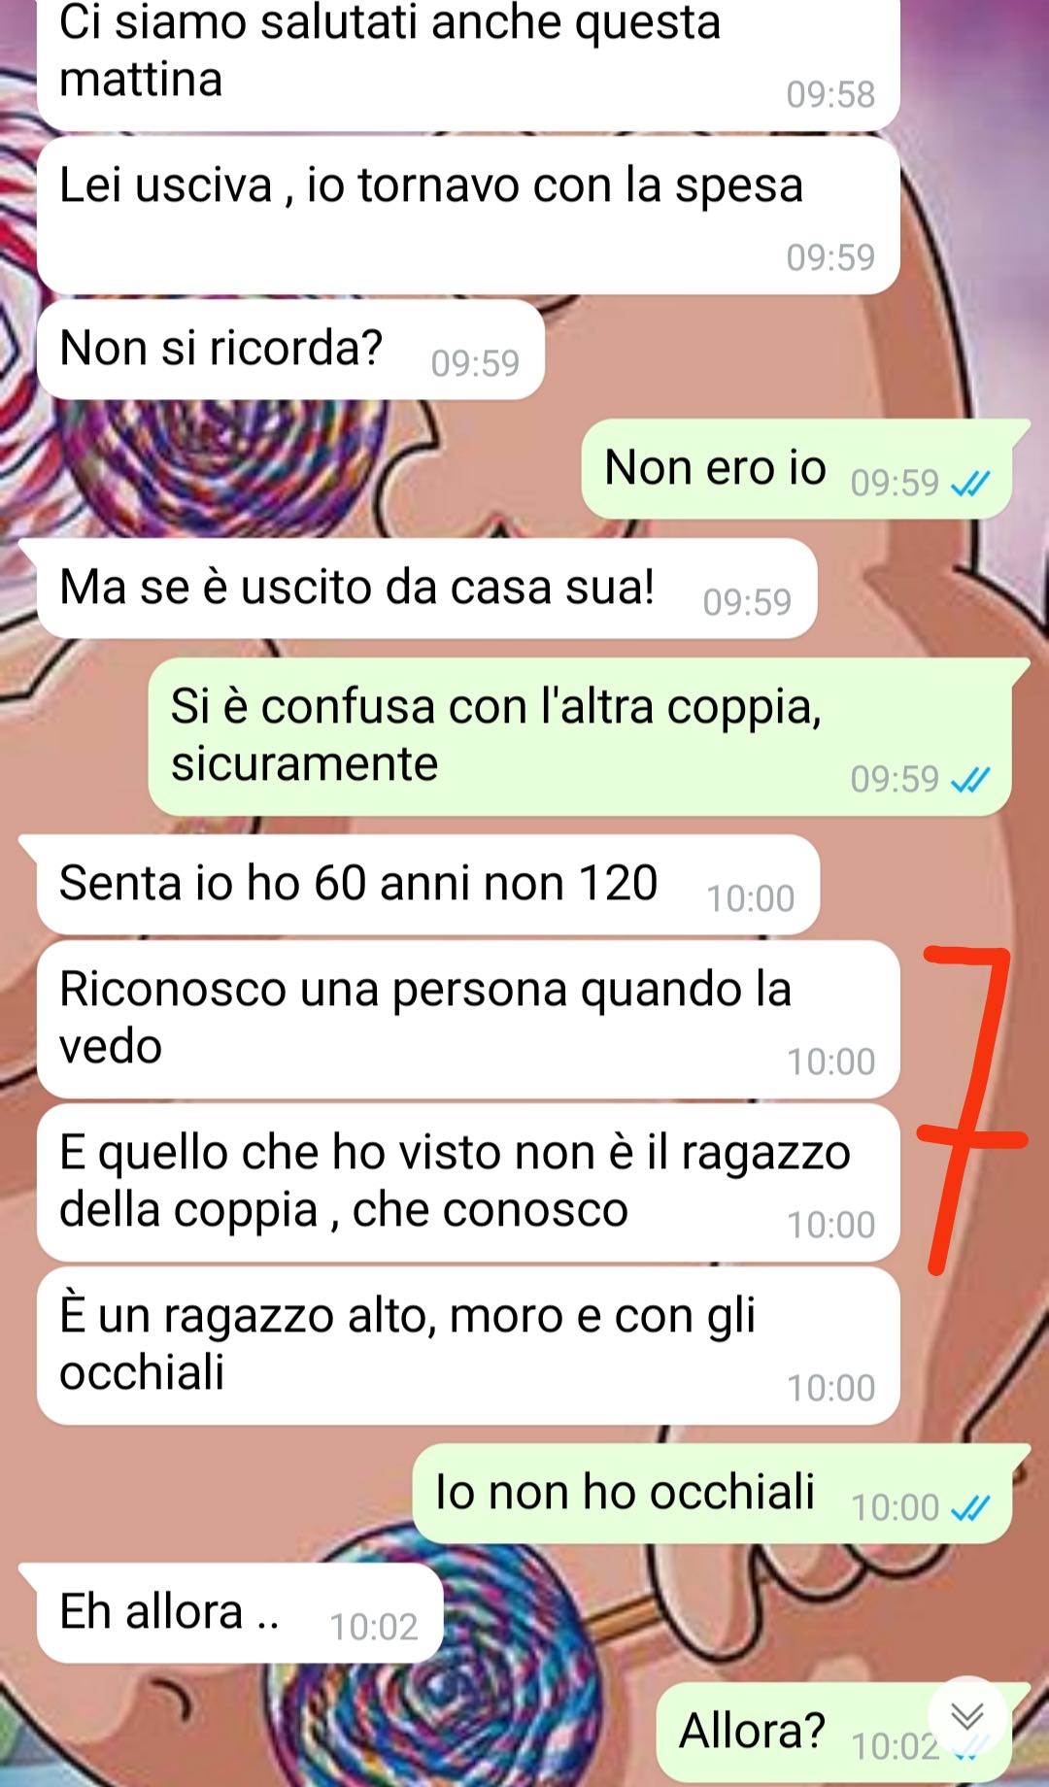Screen dimensions: 1049x1787
Task: Select "Lei usciva, io tornavo con la spesa"
Action: tap(468, 215)
